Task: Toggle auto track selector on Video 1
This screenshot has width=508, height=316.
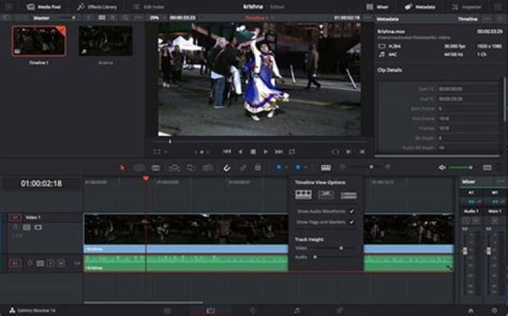Action: pyautogui.click(x=27, y=228)
